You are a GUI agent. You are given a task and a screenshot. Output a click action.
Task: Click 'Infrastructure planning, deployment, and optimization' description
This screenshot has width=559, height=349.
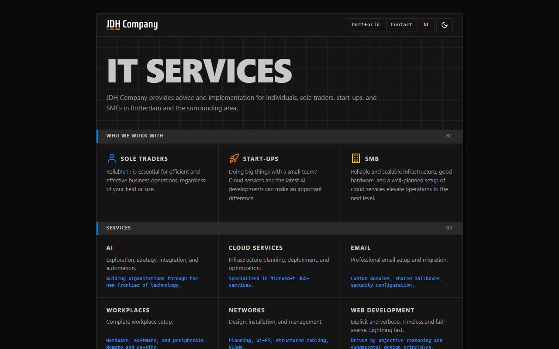pyautogui.click(x=279, y=264)
